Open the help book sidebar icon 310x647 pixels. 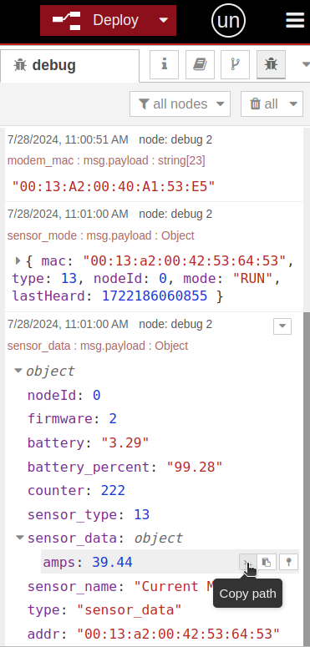200,64
